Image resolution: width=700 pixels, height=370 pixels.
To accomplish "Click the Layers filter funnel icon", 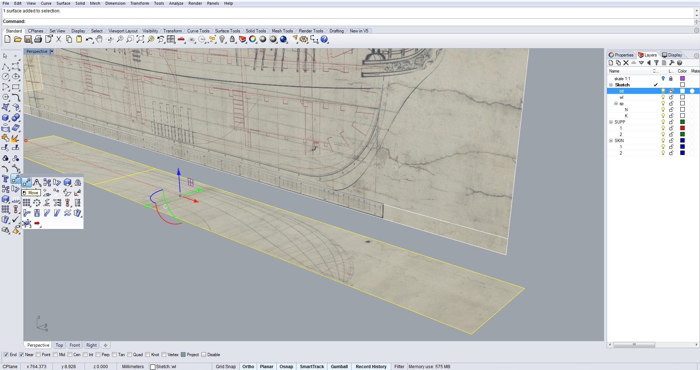I will pos(656,63).
